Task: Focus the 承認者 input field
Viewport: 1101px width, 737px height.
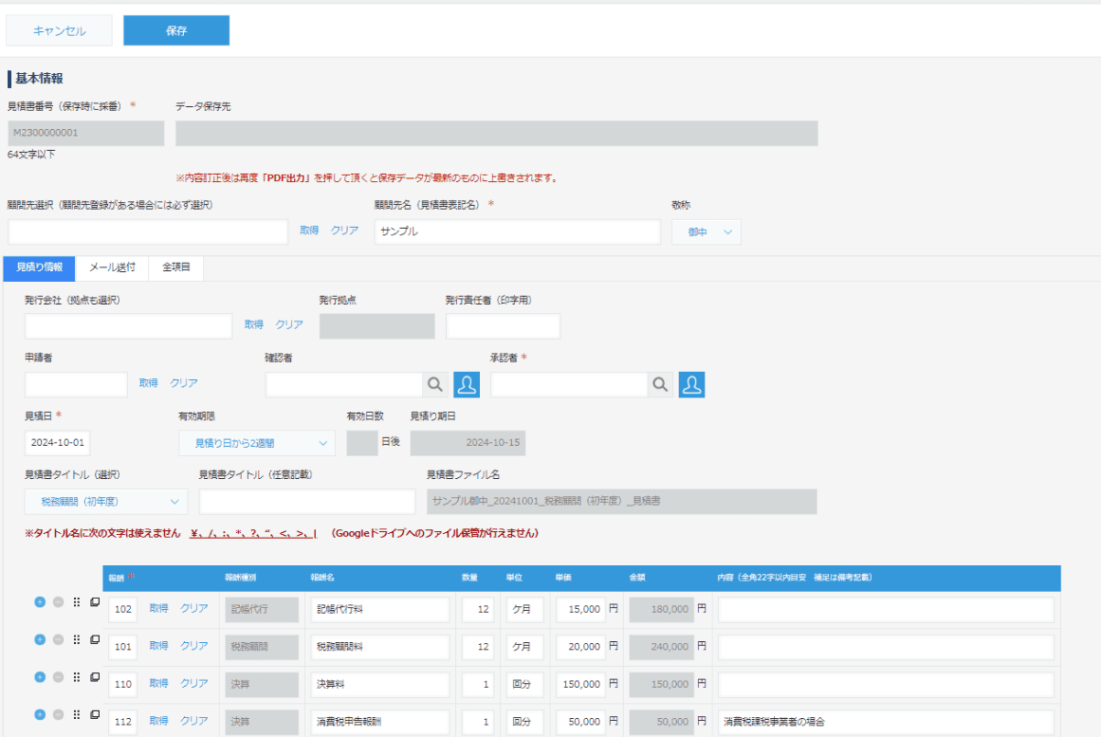Action: (x=569, y=384)
